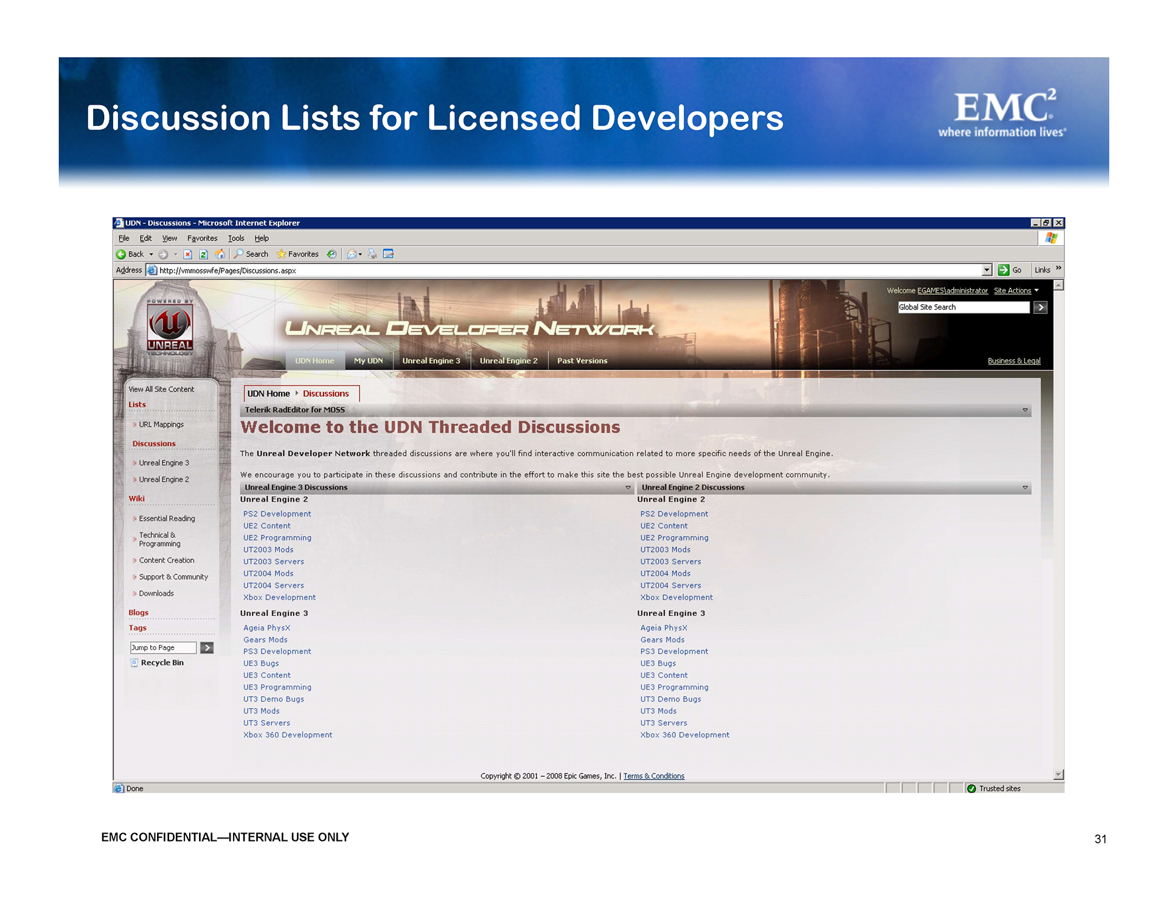Switch to the Unreal Engine 3 tab
Viewport: 1168px width, 903px height.
coord(431,361)
